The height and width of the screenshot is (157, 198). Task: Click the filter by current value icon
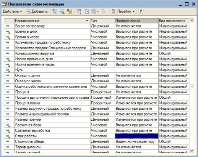tap(86, 11)
